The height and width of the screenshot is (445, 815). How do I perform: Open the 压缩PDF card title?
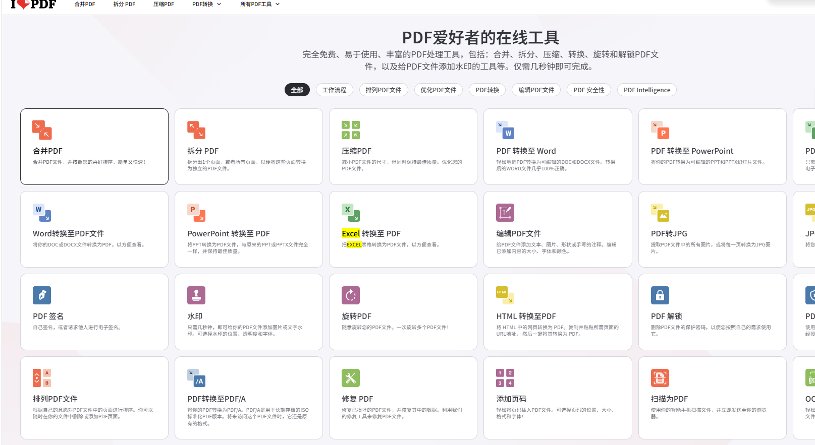(x=356, y=151)
